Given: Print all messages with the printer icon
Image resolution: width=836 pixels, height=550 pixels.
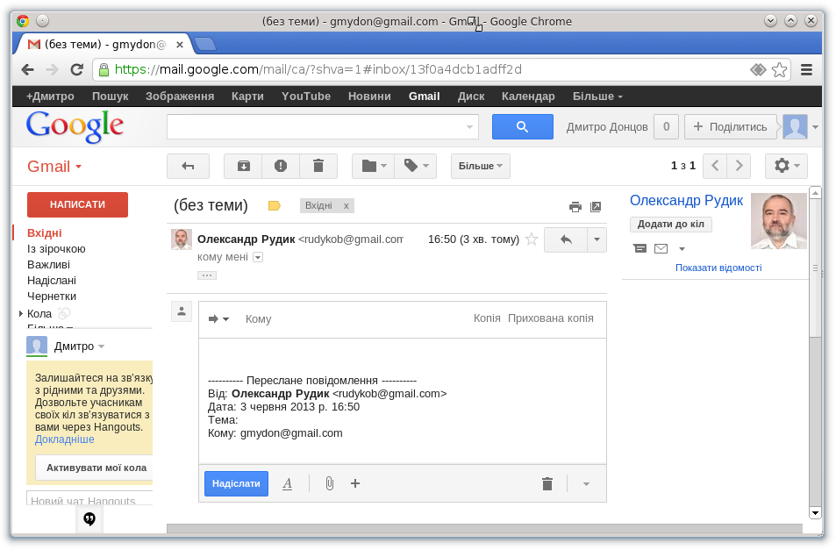Looking at the screenshot, I should [575, 207].
